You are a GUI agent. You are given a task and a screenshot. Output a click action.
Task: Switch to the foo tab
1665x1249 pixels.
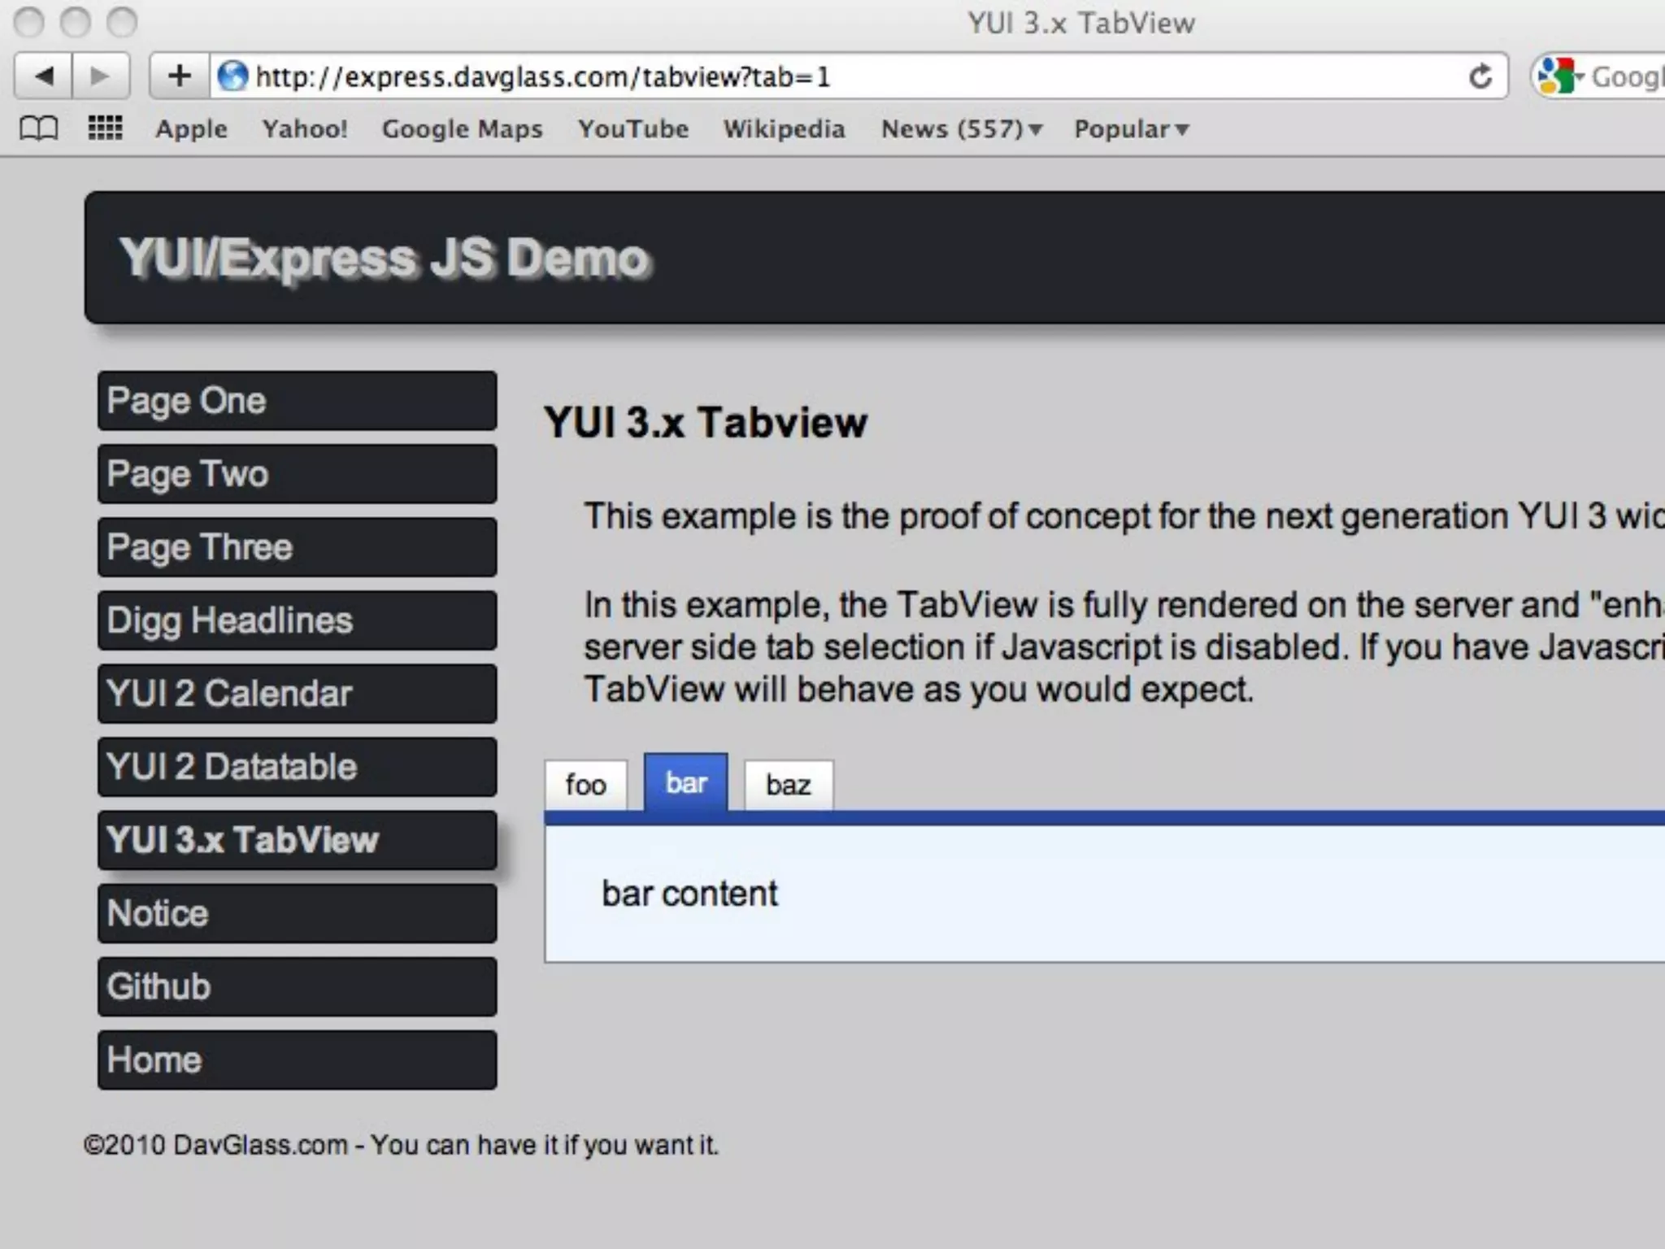point(585,785)
